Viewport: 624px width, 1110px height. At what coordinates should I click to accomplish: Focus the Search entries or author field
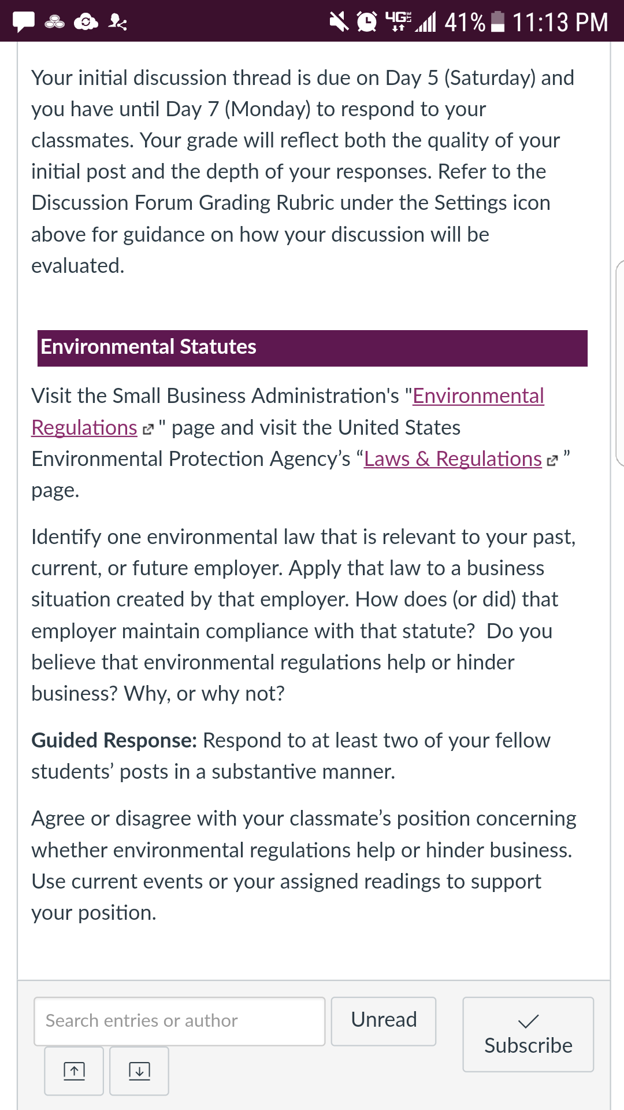(x=180, y=1021)
